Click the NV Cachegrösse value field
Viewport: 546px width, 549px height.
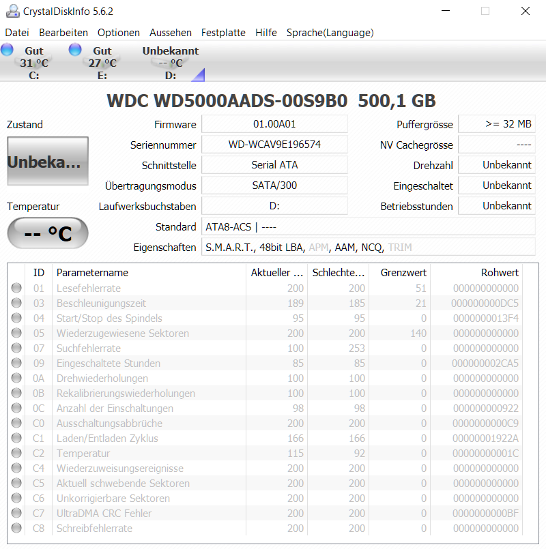(497, 145)
